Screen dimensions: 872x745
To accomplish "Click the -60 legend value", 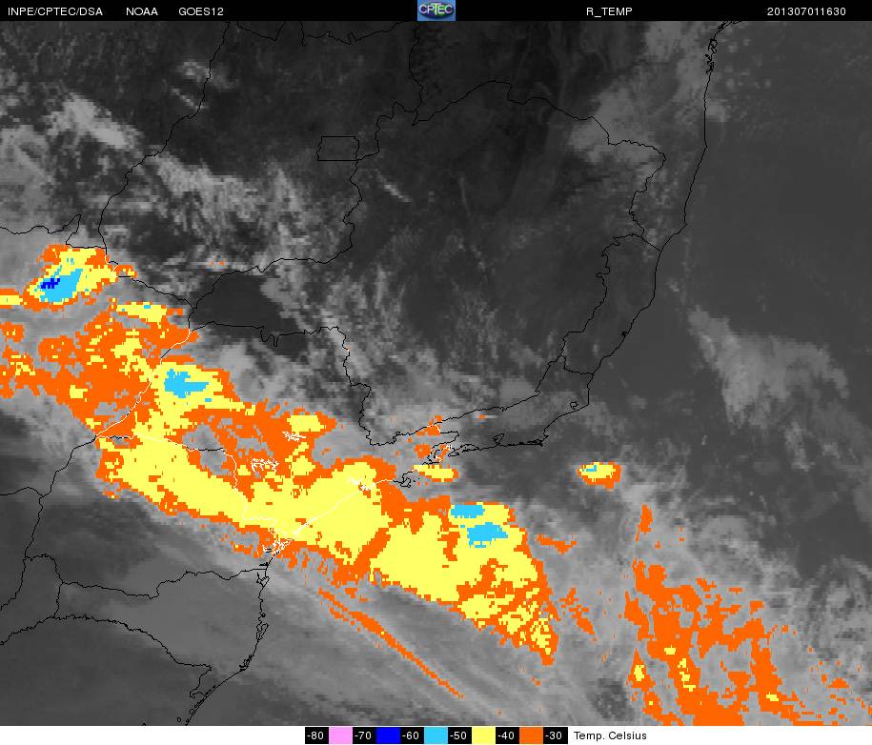I will tap(412, 735).
